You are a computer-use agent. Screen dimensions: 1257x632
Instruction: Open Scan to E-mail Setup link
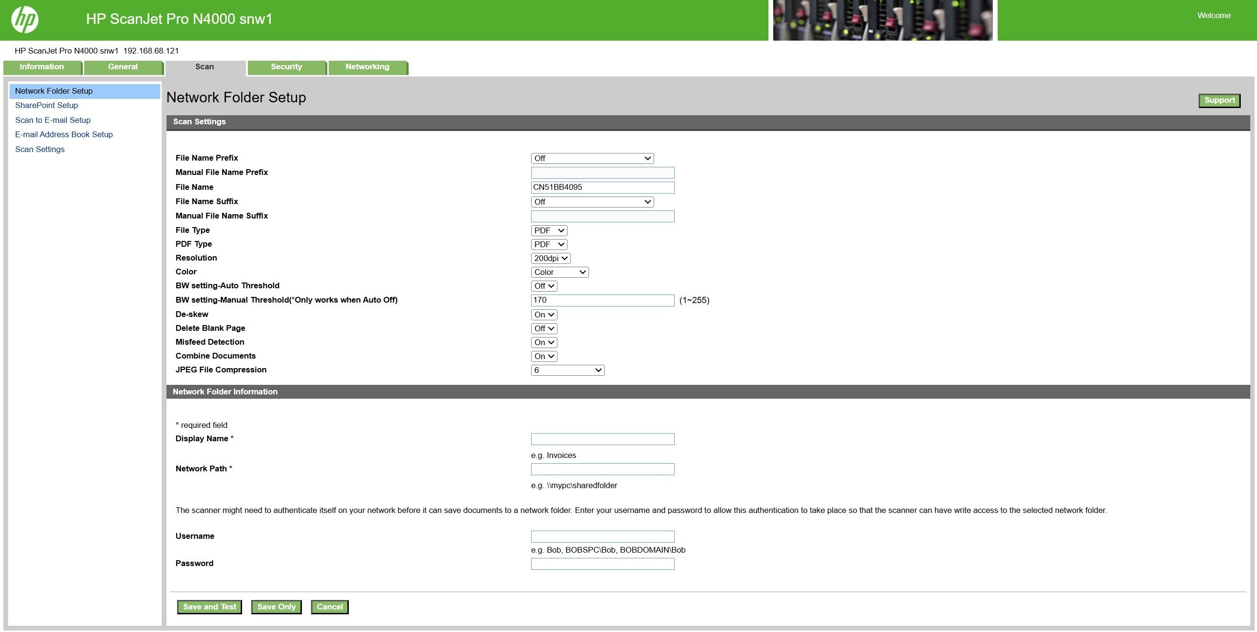click(53, 120)
